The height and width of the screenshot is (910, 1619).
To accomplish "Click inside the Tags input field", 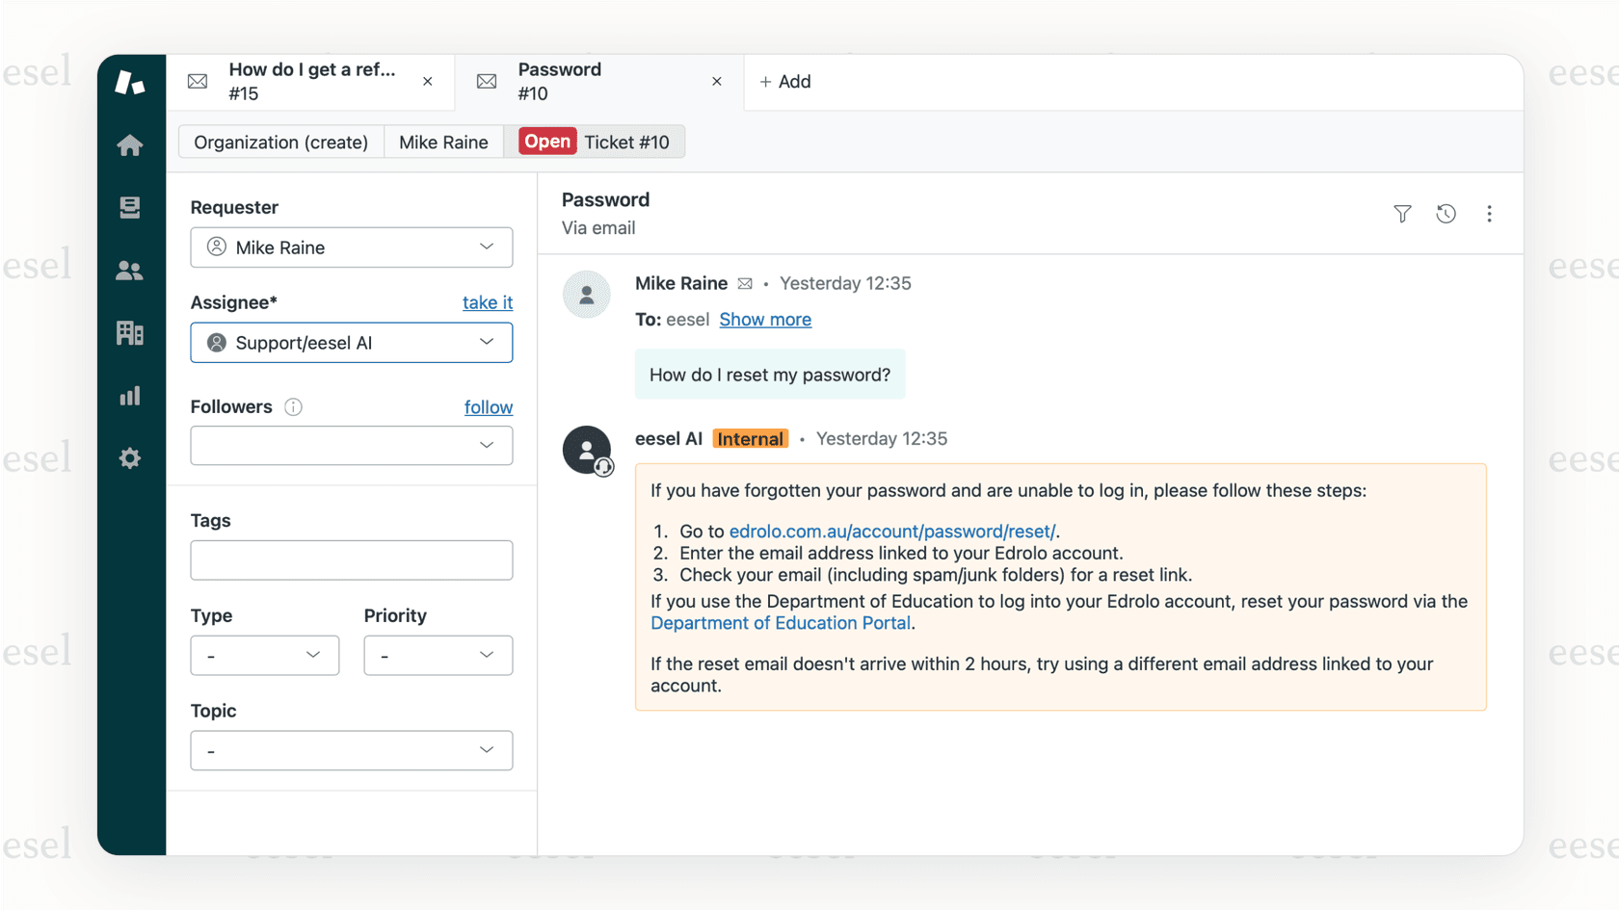I will point(351,559).
